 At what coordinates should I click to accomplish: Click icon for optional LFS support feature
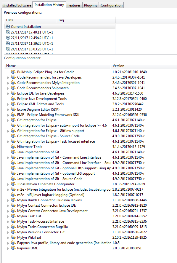coord(13,173)
